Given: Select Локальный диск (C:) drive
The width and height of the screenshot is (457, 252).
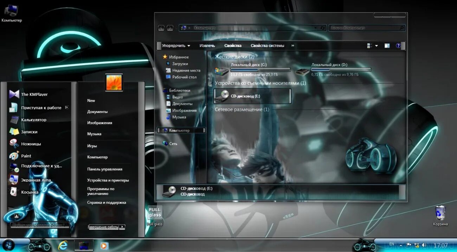Looking at the screenshot, I should (253, 69).
